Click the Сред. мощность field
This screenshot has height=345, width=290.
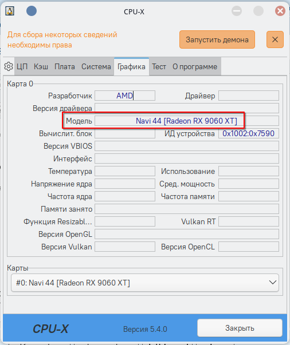click(x=249, y=184)
